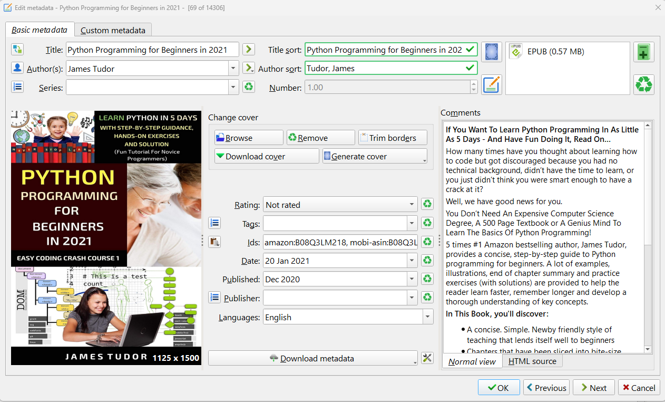Close the Edit metadata window
The width and height of the screenshot is (665, 402).
coord(657,7)
